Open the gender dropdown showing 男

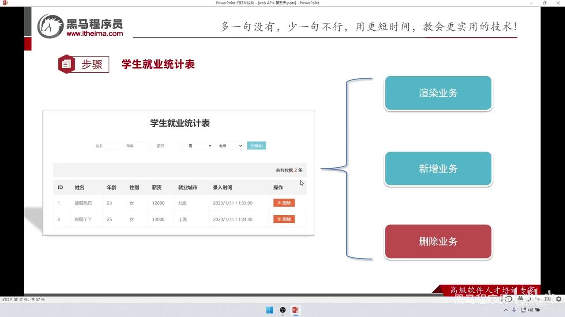point(200,146)
